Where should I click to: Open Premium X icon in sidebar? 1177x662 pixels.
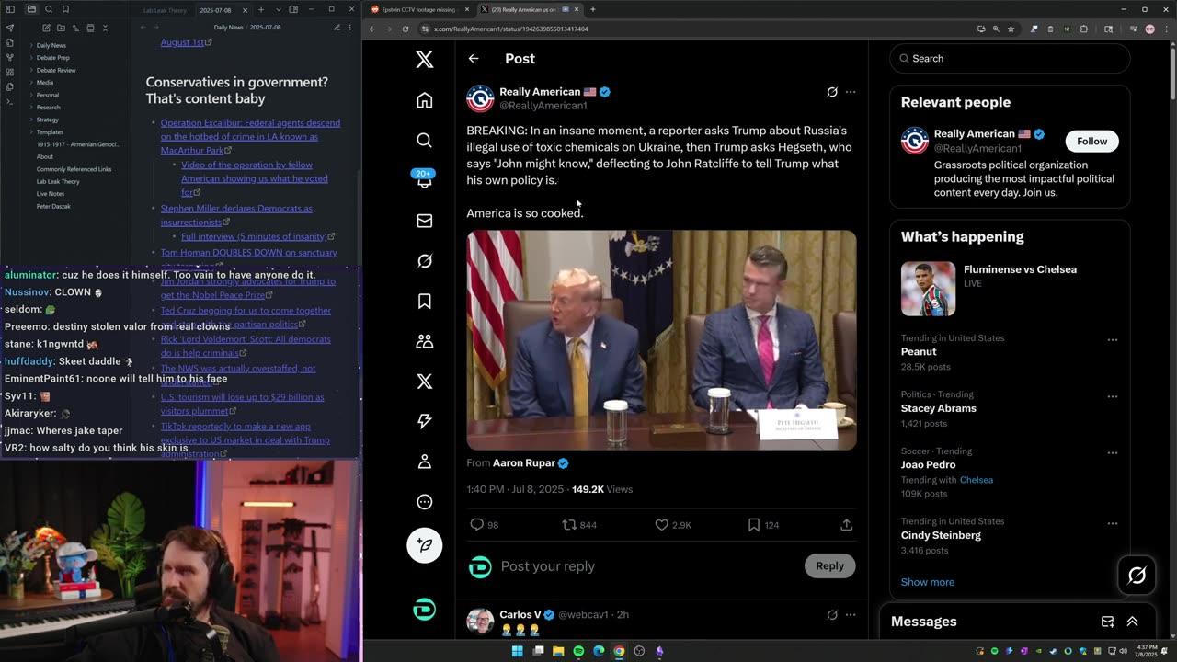(424, 381)
